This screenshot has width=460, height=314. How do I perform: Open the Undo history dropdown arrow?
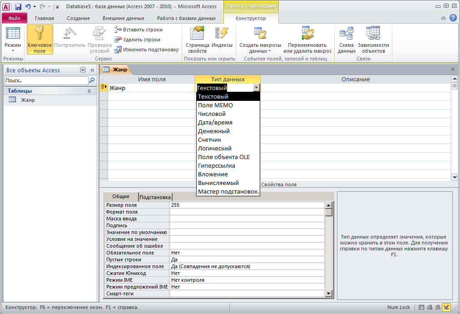tap(35, 6)
